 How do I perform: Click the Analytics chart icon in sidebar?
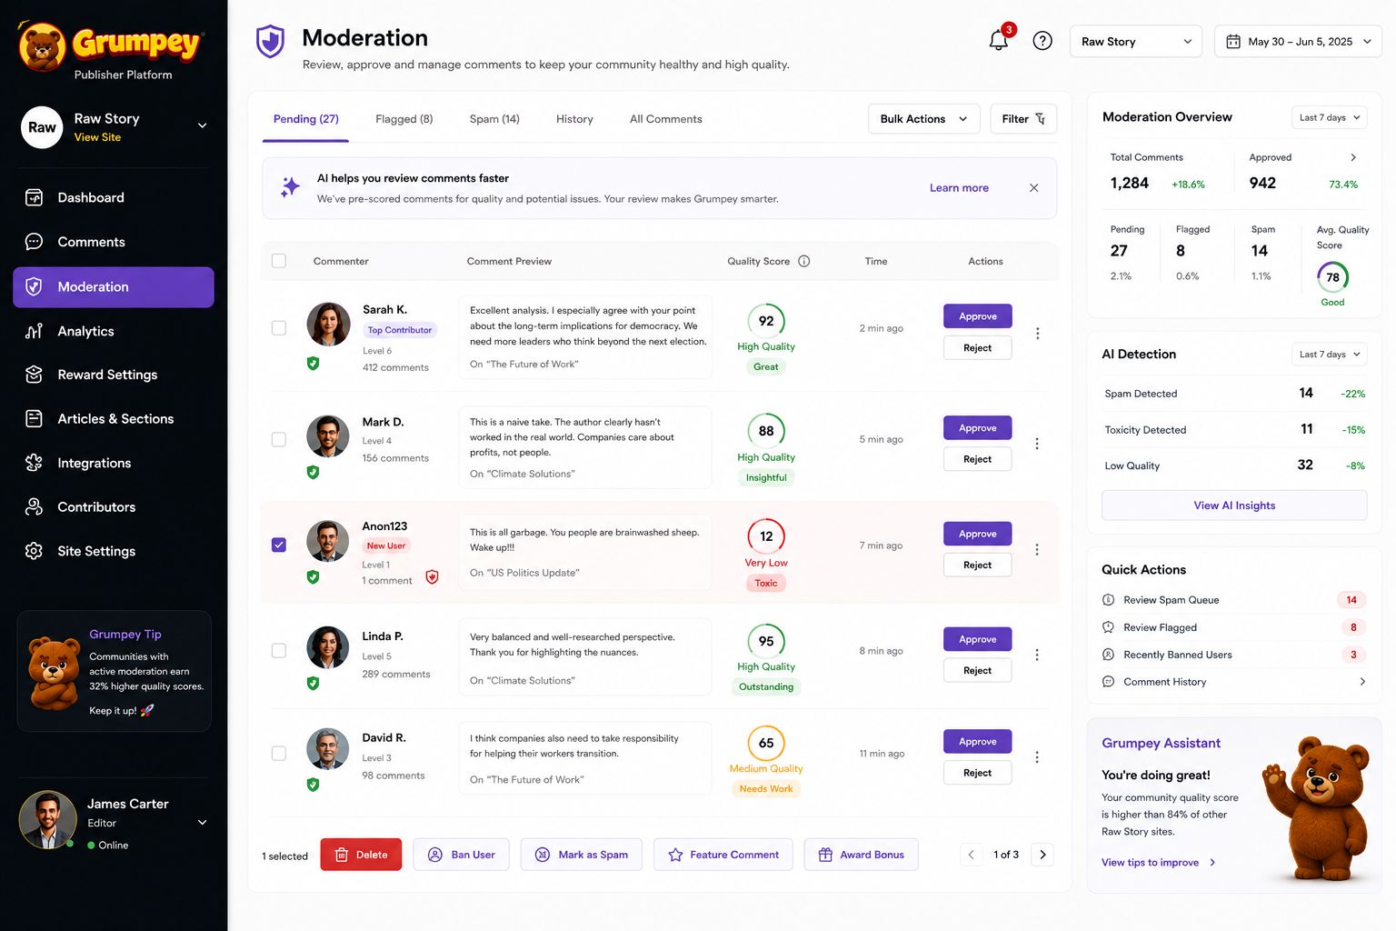pos(35,331)
